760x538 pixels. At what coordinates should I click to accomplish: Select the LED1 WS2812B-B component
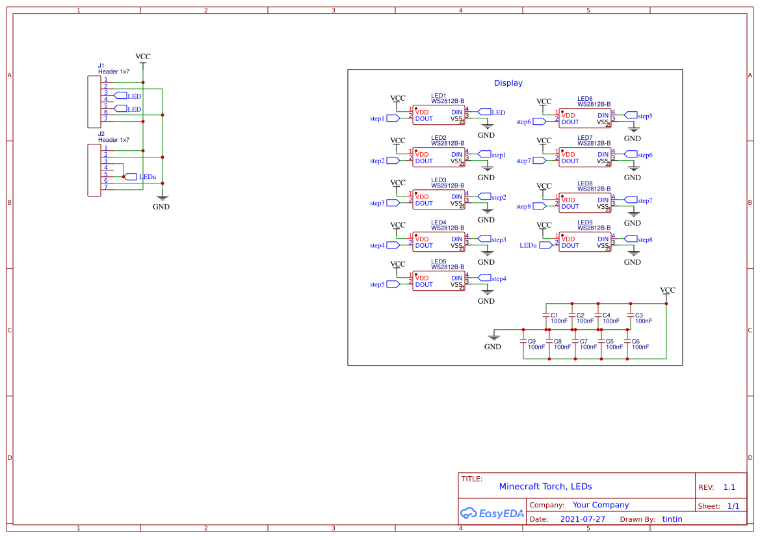(439, 115)
